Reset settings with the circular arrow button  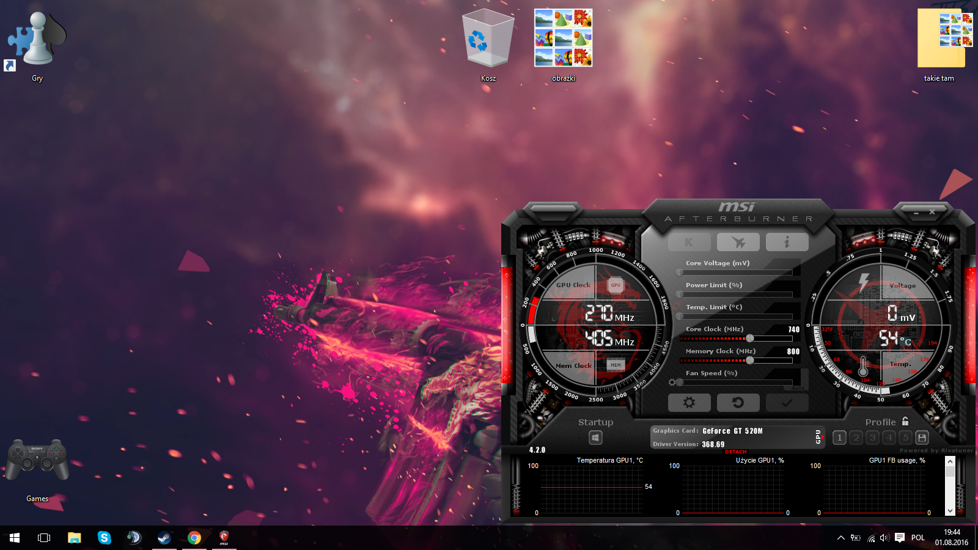(738, 403)
